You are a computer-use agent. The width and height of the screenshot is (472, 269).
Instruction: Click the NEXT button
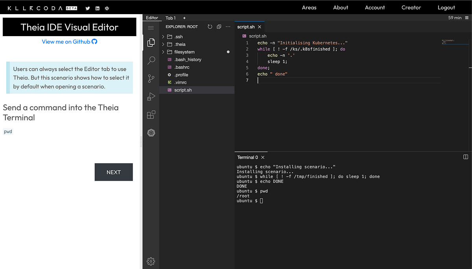(113, 172)
